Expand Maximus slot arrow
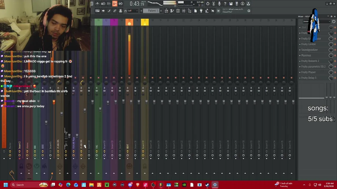The height and width of the screenshot is (189, 337). (x=300, y=55)
